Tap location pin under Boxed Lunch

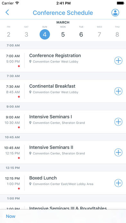(x=30, y=184)
